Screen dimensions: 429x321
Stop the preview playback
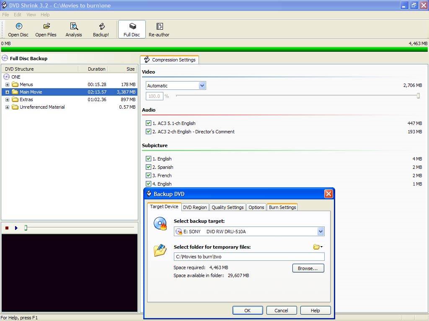7,228
